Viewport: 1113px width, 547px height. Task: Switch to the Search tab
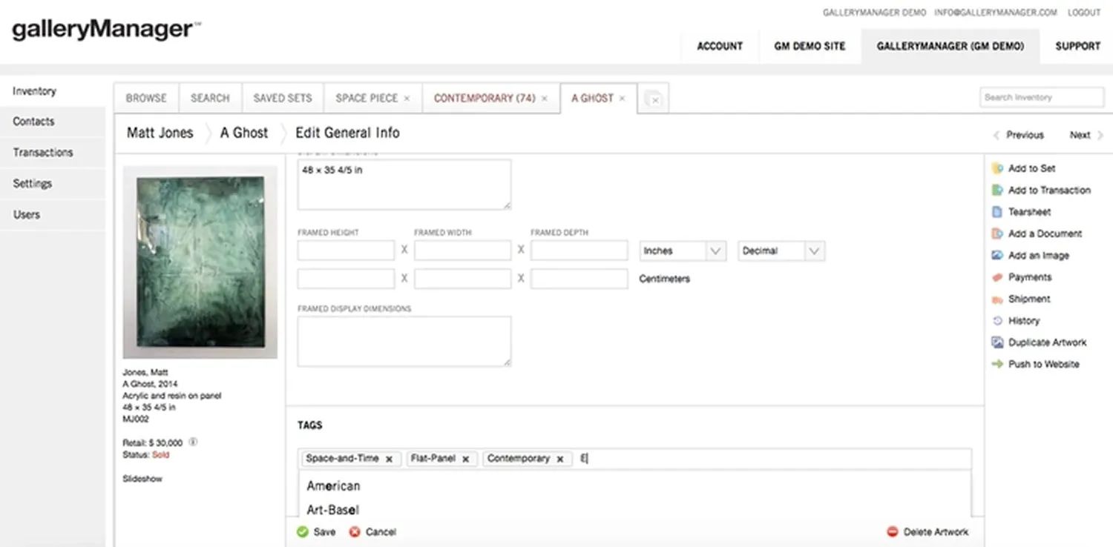coord(210,98)
